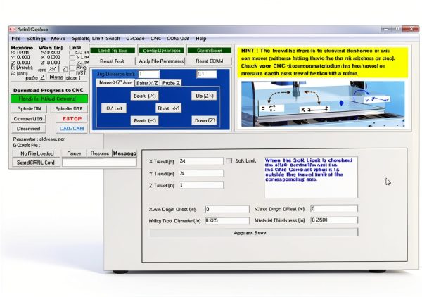
Task: Click the zero XY button
Action: [x=53, y=69]
